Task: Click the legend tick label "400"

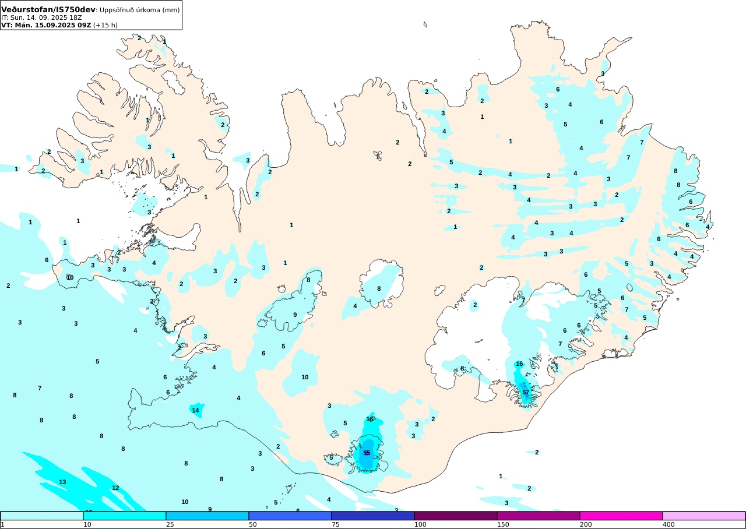Action: [668, 524]
